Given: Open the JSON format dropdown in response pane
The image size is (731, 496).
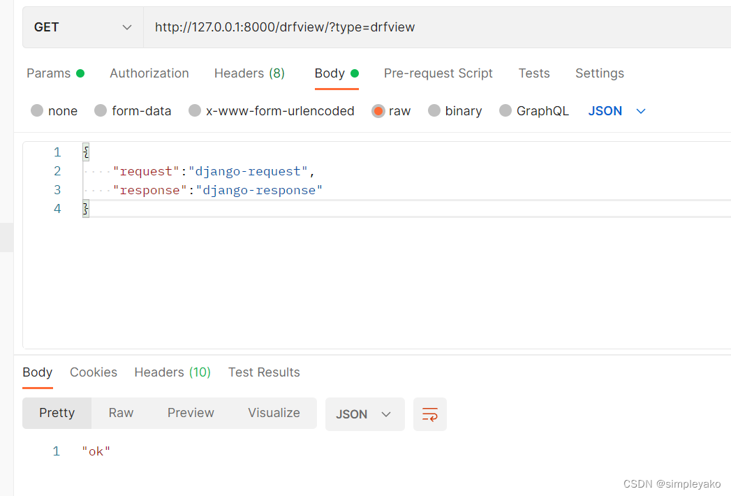Looking at the screenshot, I should pos(364,414).
